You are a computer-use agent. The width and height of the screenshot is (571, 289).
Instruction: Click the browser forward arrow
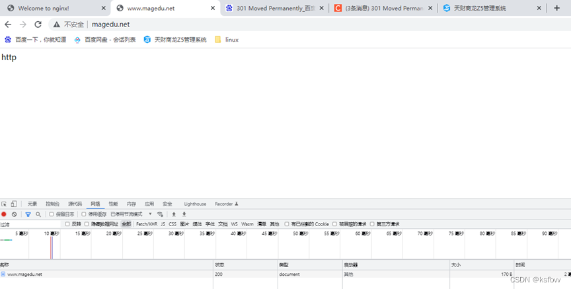point(23,24)
